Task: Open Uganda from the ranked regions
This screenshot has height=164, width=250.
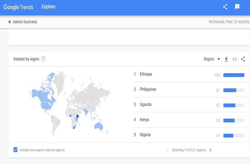Action: 145,105
